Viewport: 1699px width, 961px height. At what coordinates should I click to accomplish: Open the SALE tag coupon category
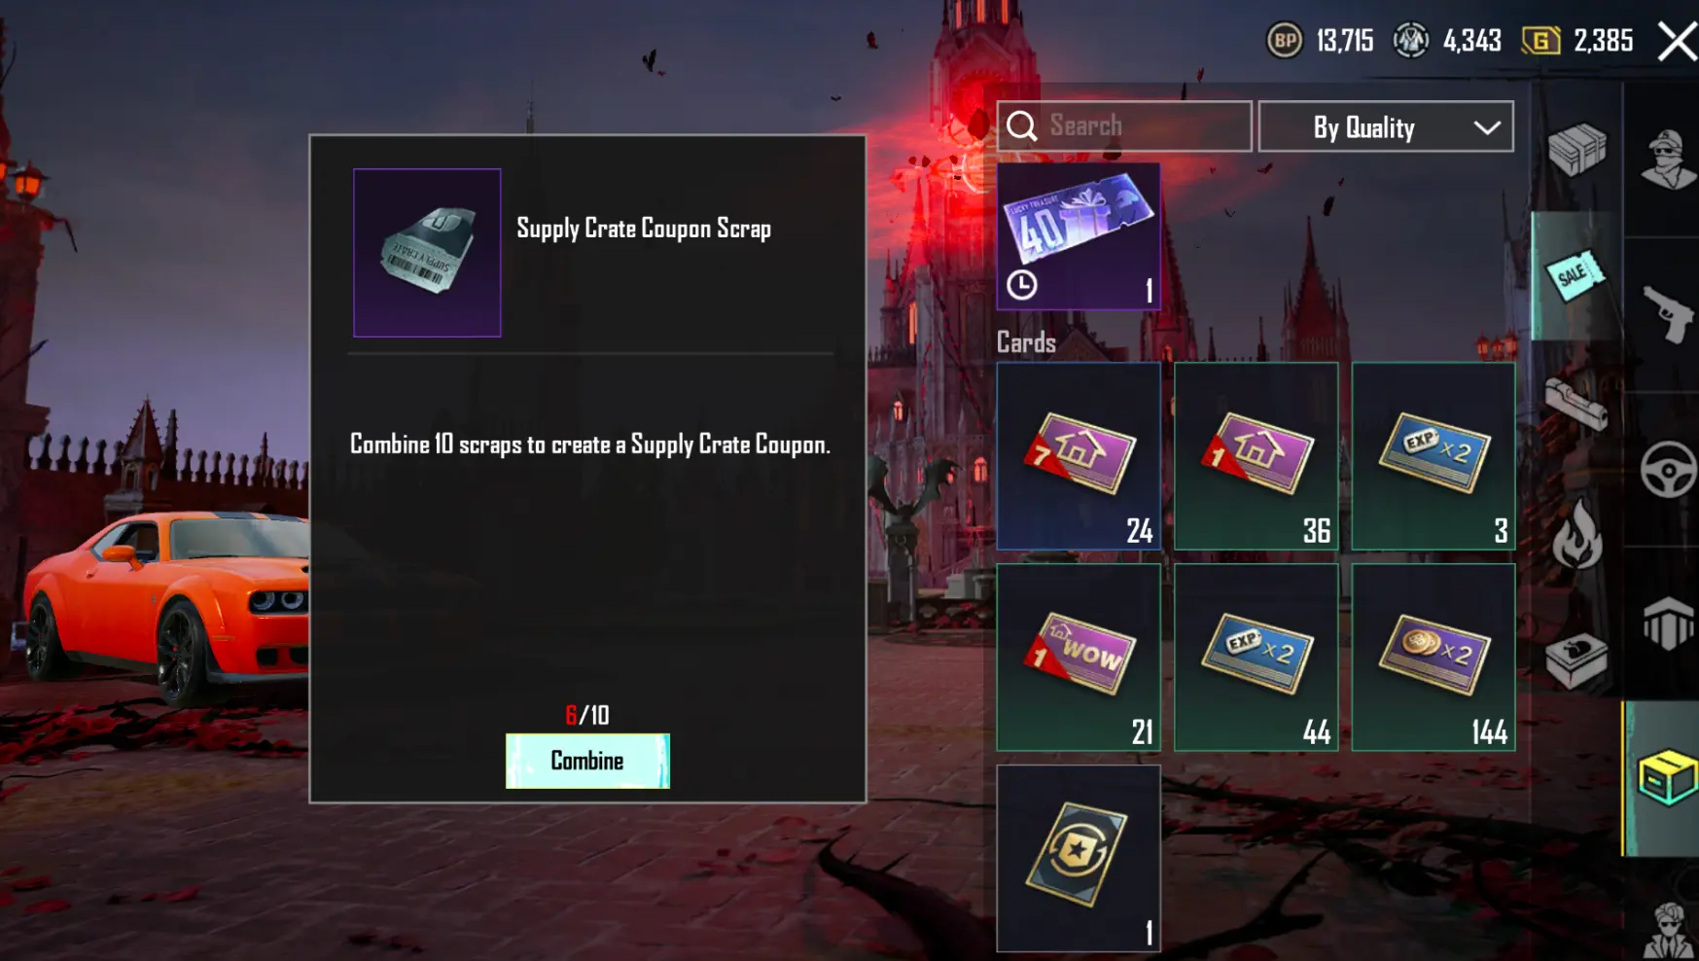tap(1575, 275)
